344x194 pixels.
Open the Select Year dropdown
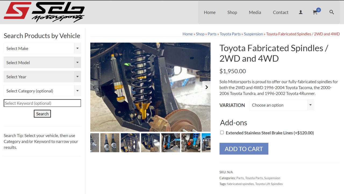42,77
